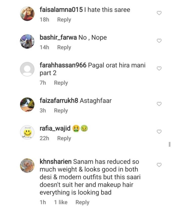Image resolution: width=178 pixels, height=214 pixels.
Task: Open faisalamna015's profile picture
Action: [27, 14]
